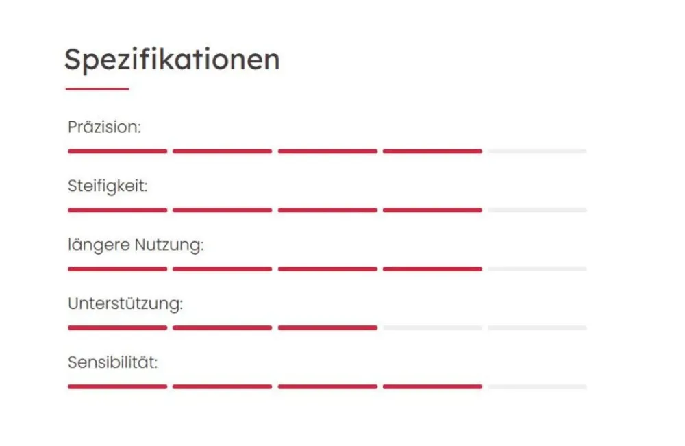Select the third red segment of Unterstützung
This screenshot has width=685, height=446.
pyautogui.click(x=327, y=328)
